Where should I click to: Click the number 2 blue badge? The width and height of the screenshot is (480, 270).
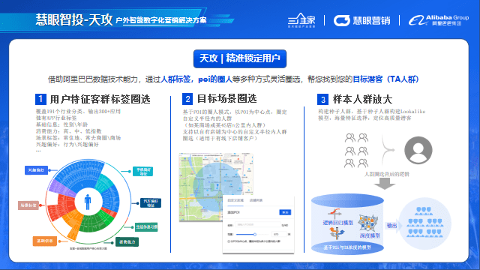coord(187,99)
